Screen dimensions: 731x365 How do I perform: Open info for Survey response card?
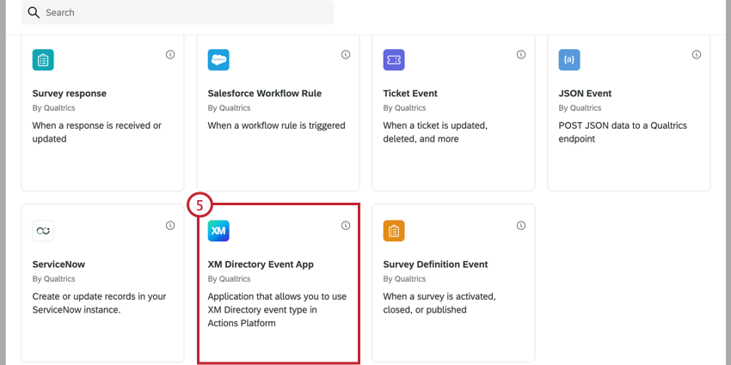pos(170,54)
